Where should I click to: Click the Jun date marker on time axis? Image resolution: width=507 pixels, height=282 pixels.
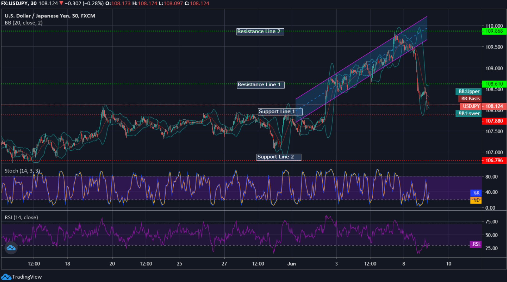[x=291, y=264]
